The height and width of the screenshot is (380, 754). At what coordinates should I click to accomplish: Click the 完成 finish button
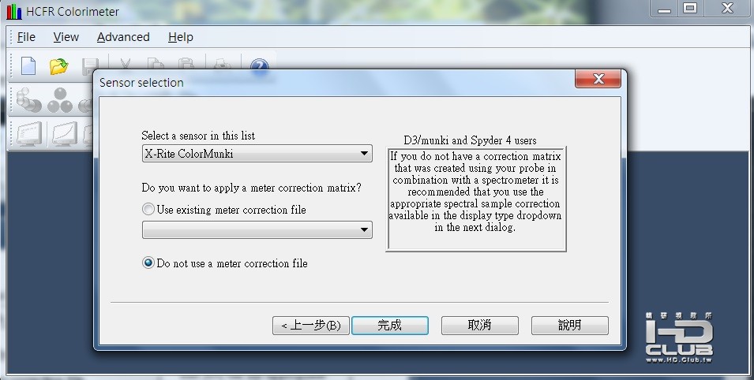(389, 326)
